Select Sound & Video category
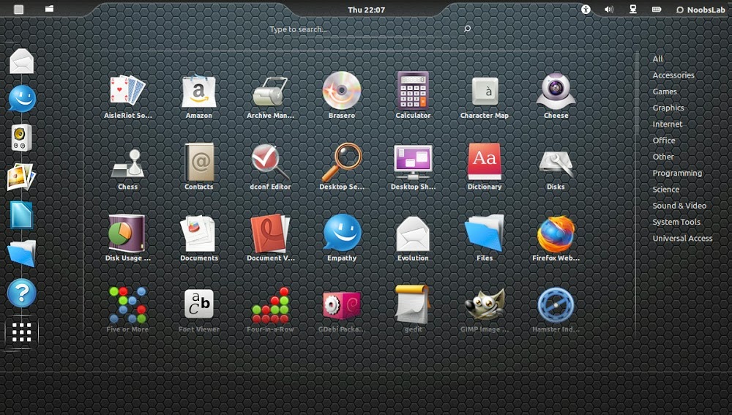The width and height of the screenshot is (732, 415). pos(679,206)
